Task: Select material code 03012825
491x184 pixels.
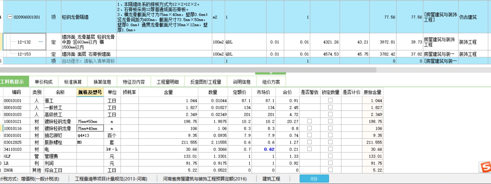Action: pyautogui.click(x=13, y=142)
